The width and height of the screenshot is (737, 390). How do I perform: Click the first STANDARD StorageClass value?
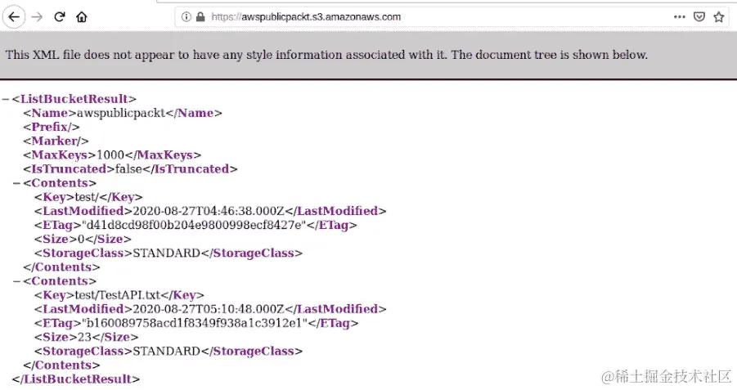[x=166, y=253]
